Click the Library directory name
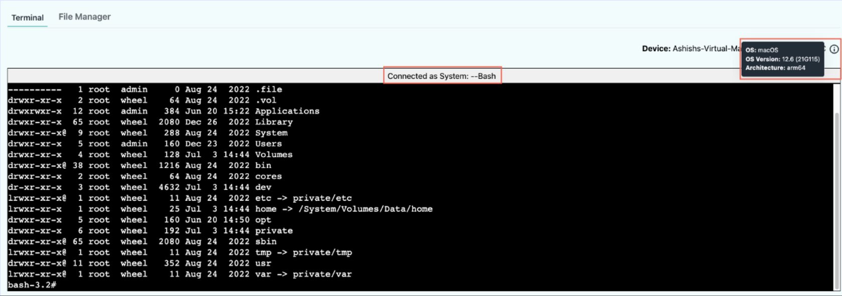Viewport: 842px width, 296px height. (x=273, y=122)
